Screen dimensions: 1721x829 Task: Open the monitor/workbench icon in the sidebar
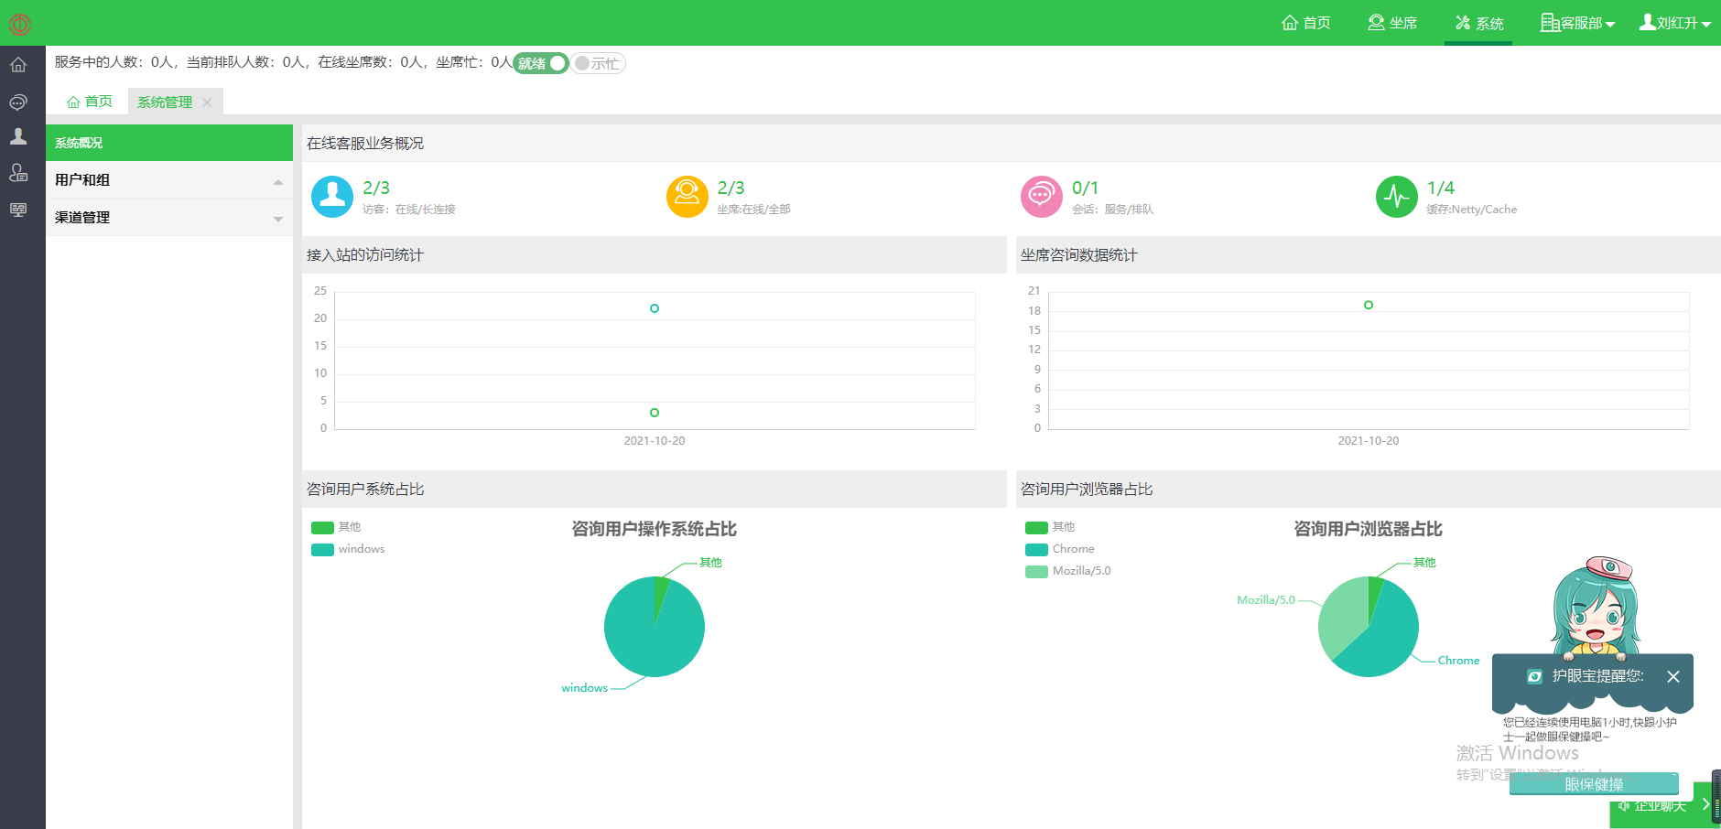[18, 210]
